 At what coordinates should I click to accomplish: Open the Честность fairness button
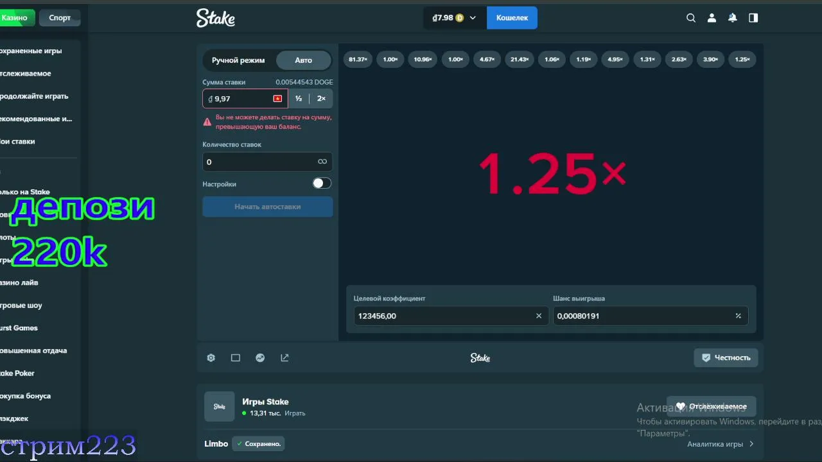[x=726, y=357]
